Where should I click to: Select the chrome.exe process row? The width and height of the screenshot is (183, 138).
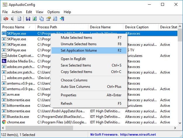click(89, 122)
